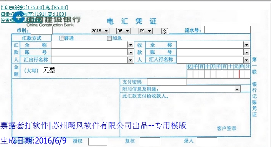Screen dimensions: 271x147
Task: Click the 币别 input field
Action: point(42,31)
